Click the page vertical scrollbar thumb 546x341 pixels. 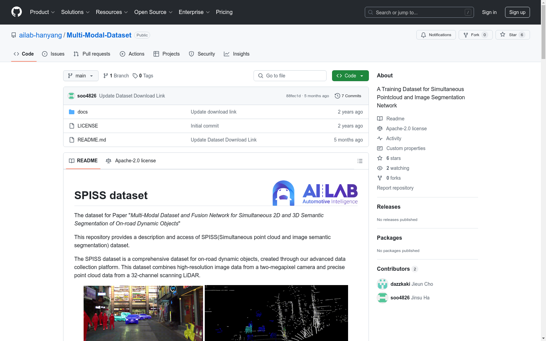(543, 32)
